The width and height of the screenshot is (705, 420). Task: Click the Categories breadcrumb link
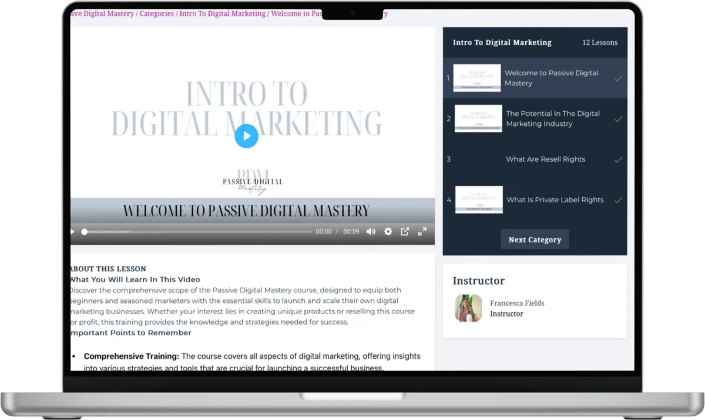point(156,14)
